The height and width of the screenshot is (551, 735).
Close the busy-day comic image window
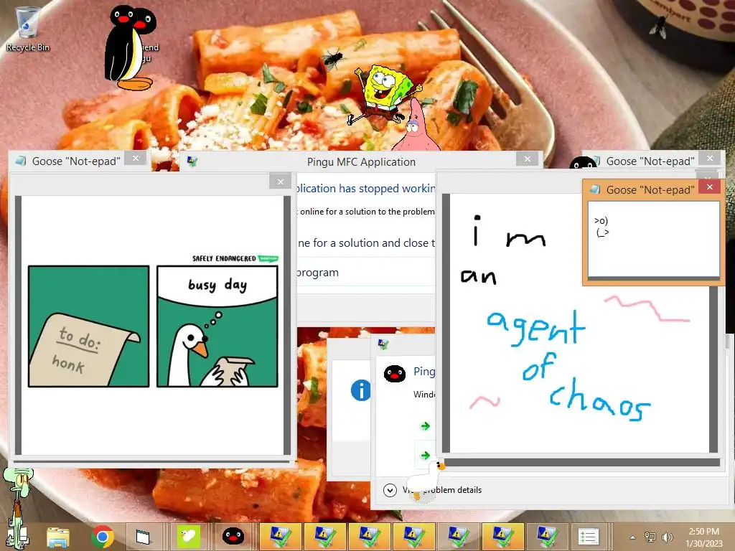coord(281,182)
